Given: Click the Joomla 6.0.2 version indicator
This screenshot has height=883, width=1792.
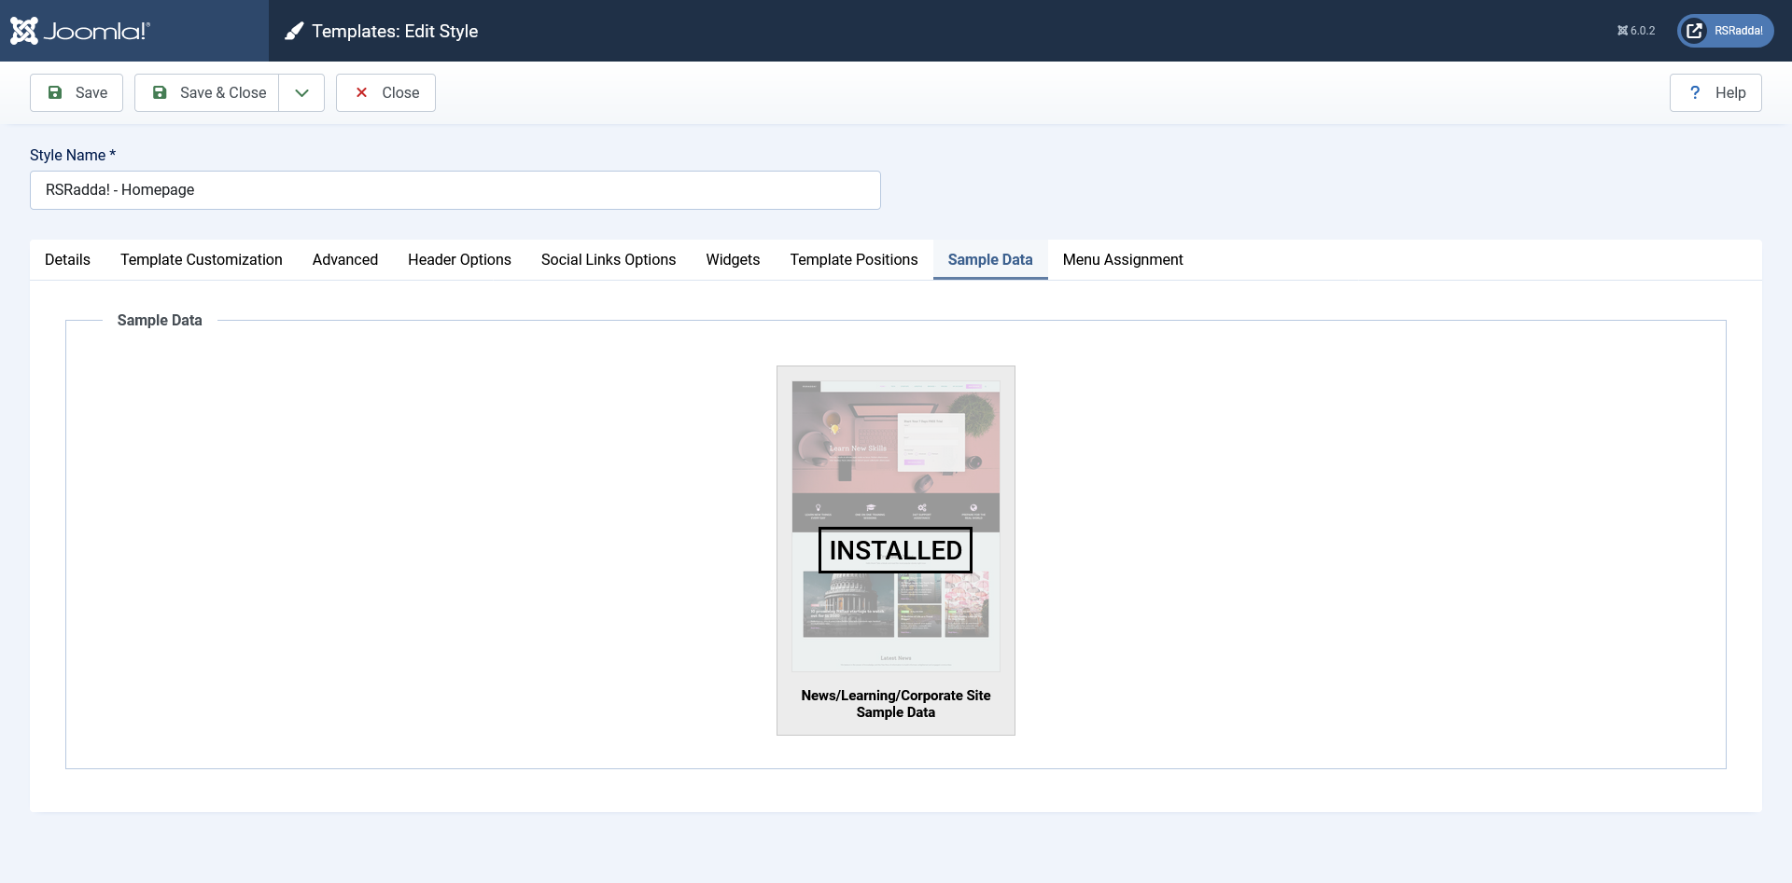Looking at the screenshot, I should [x=1635, y=31].
